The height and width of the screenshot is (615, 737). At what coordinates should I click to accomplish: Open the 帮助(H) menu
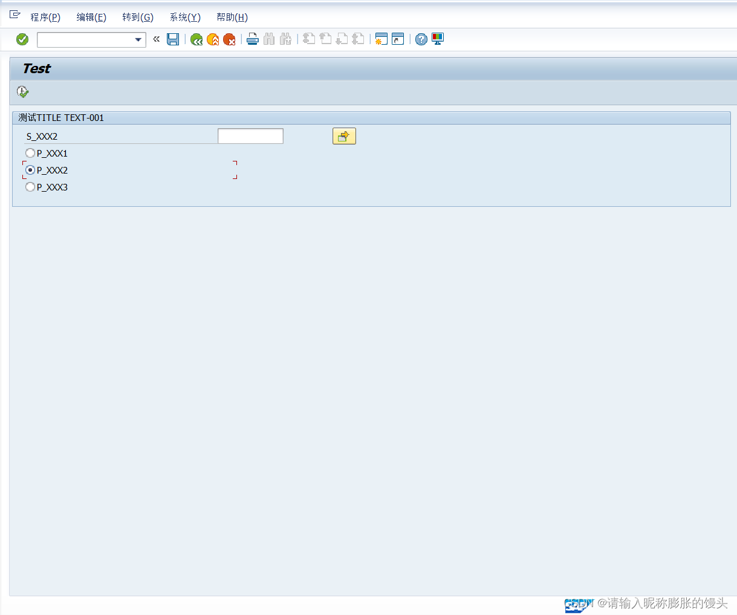pos(232,17)
